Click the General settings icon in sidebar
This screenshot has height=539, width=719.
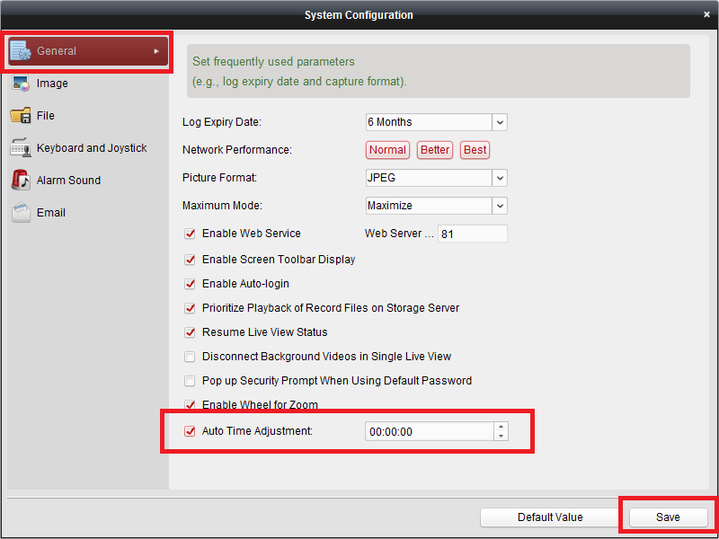point(21,51)
